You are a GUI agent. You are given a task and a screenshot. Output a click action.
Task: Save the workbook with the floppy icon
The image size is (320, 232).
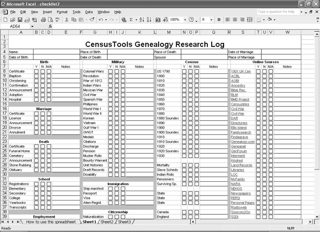point(20,20)
